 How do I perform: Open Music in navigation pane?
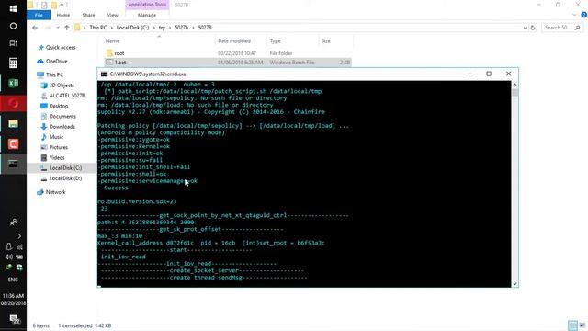coord(56,137)
